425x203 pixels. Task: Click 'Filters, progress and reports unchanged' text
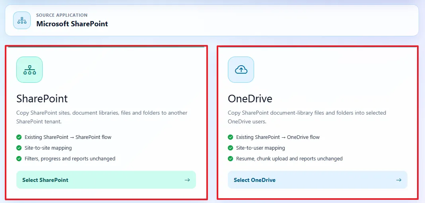70,158
